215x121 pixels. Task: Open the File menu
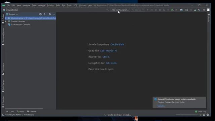pos(8,5)
